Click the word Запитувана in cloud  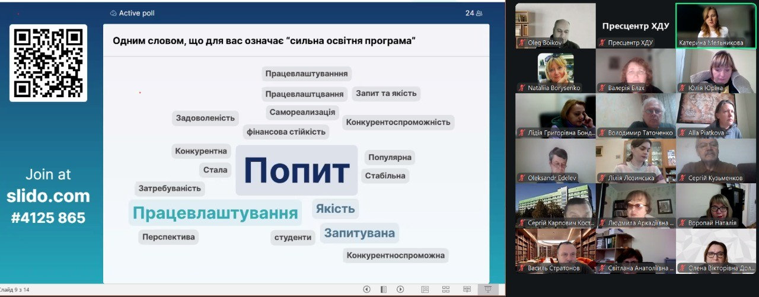tap(359, 233)
